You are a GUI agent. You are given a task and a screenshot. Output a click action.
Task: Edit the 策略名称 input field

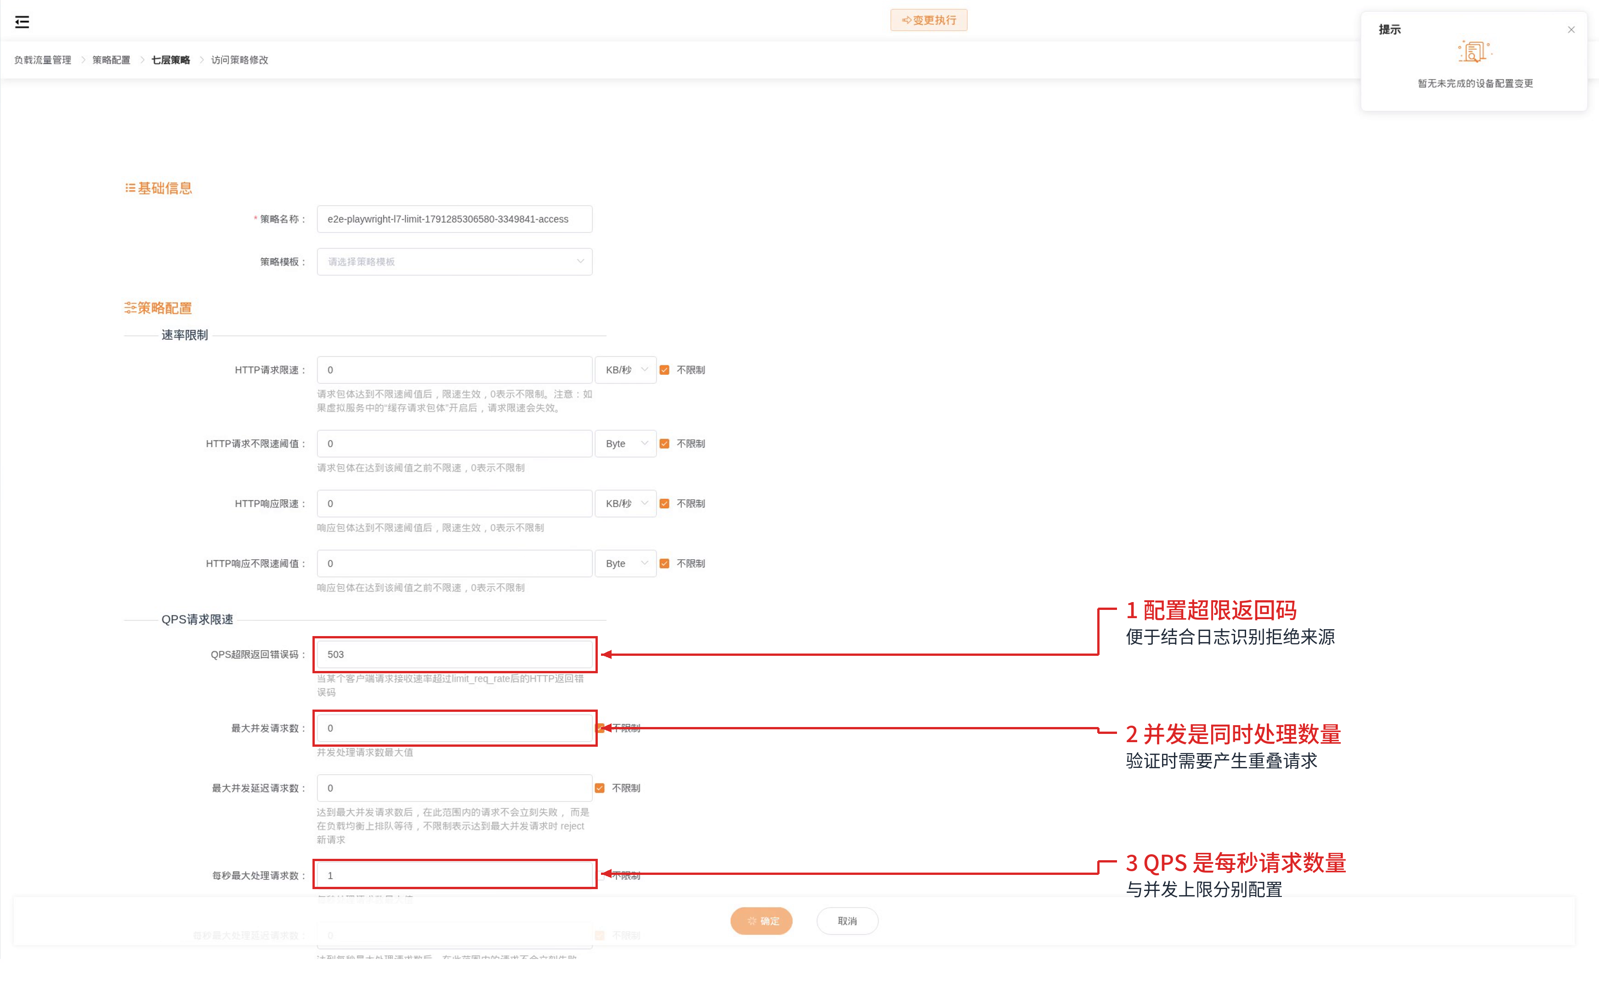coord(454,219)
